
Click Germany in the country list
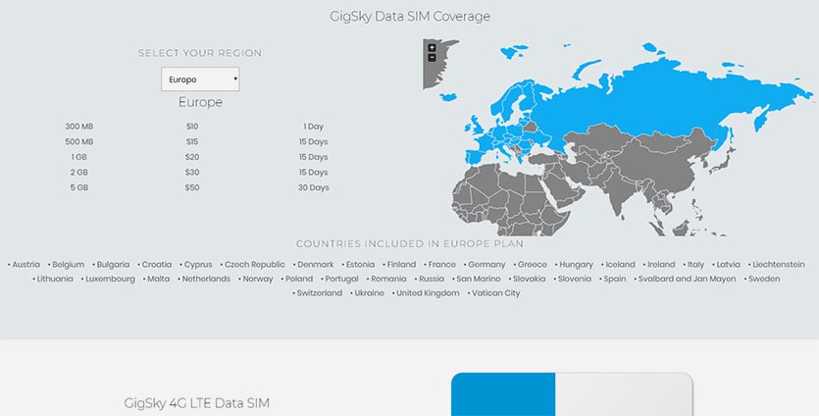tap(486, 265)
